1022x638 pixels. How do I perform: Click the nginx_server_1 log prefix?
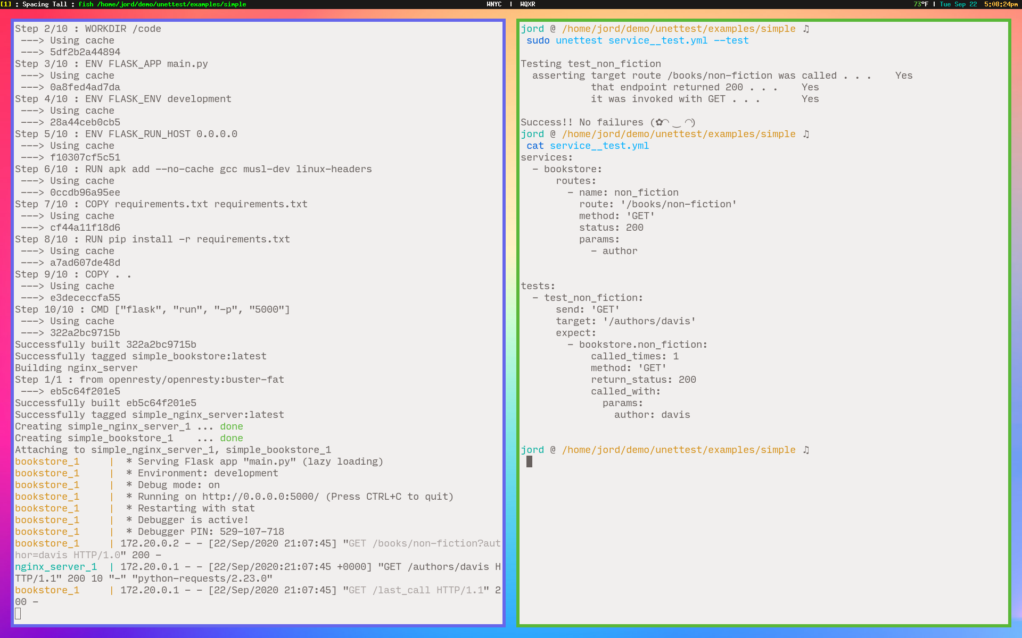point(56,567)
